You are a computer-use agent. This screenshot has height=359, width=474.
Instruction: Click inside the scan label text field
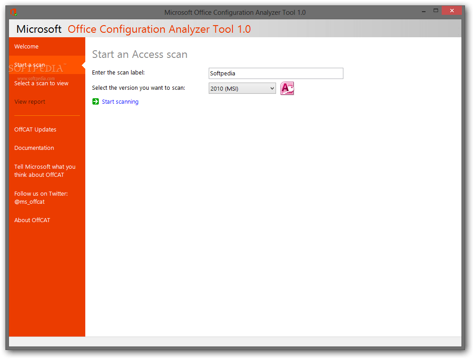coord(276,73)
